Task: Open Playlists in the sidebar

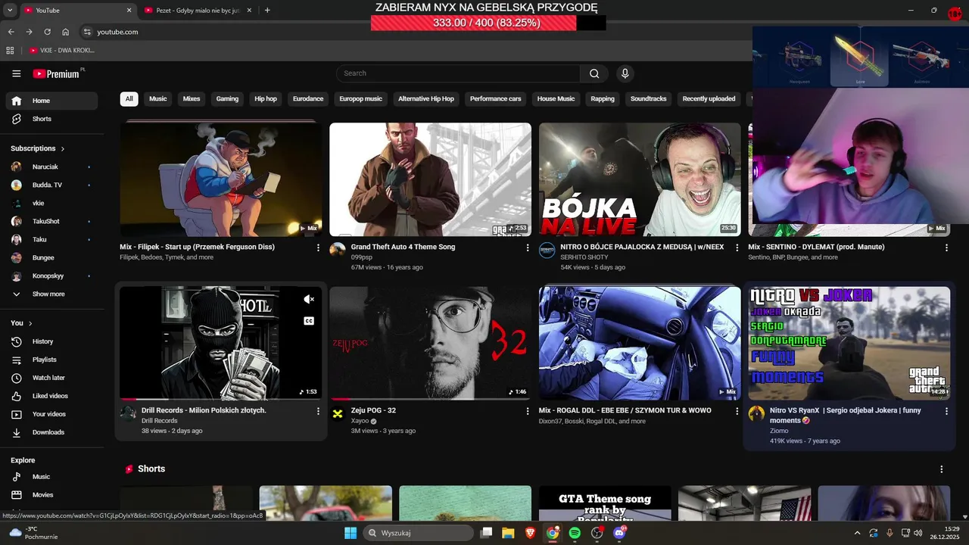Action: [51, 360]
